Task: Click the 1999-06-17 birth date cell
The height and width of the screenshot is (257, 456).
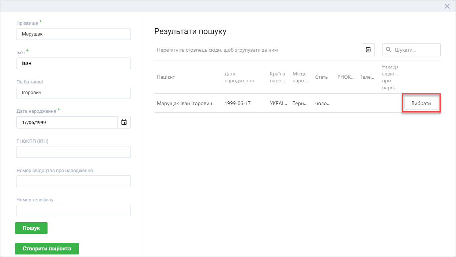Action: (238, 104)
